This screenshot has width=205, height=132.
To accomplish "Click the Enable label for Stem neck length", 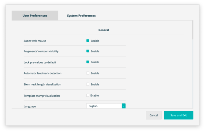I will 95,84.
